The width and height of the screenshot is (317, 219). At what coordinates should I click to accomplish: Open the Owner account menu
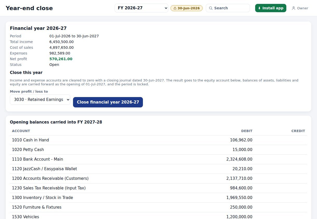300,8
